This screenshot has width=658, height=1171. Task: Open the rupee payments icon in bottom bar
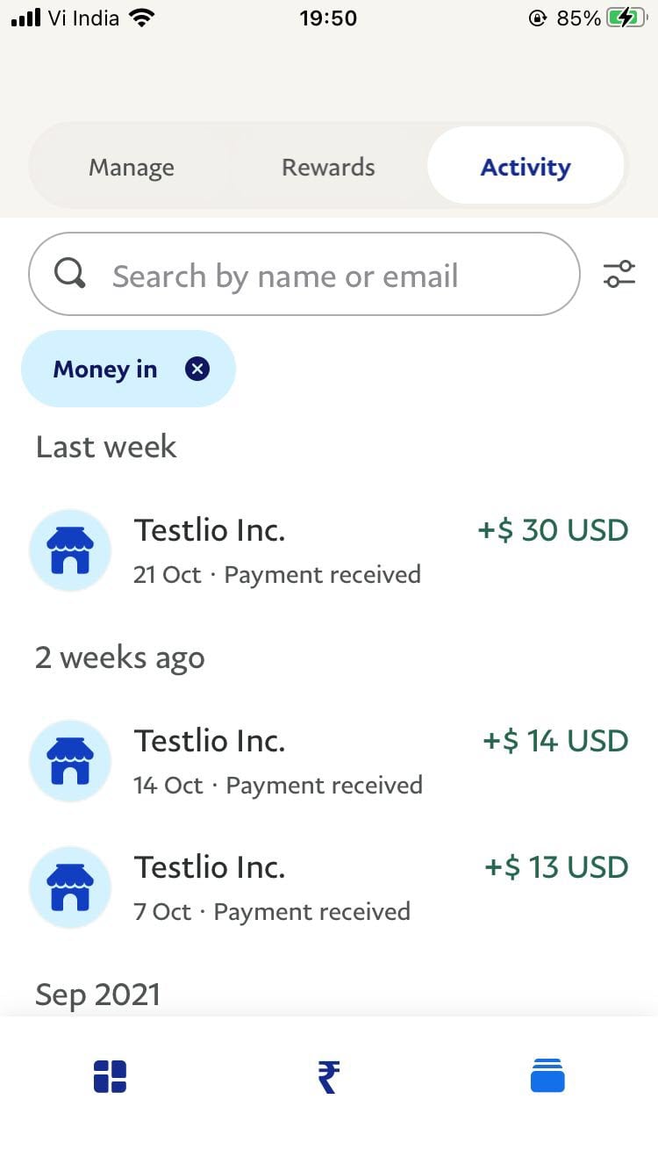click(x=328, y=1076)
